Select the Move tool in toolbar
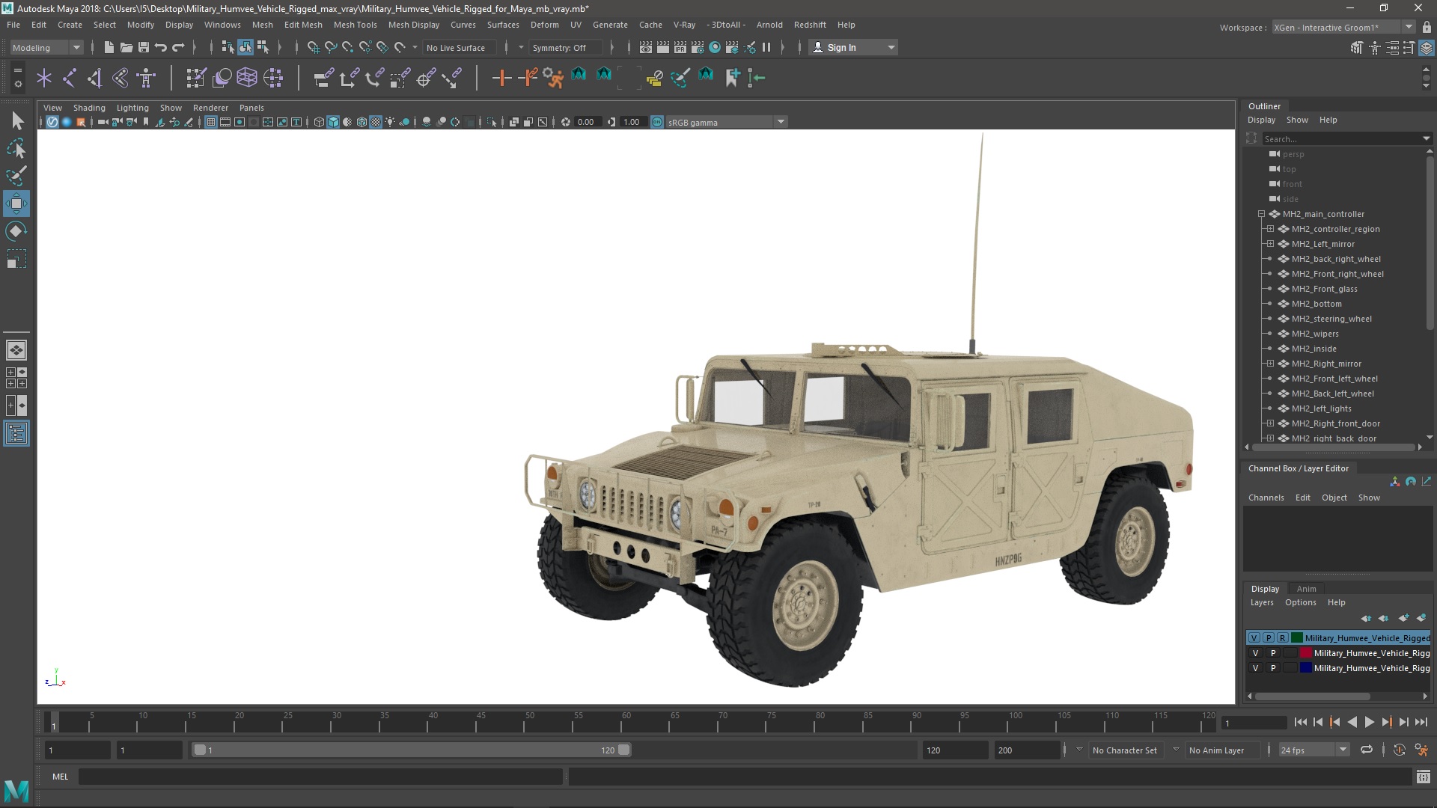1437x808 pixels. pyautogui.click(x=16, y=203)
